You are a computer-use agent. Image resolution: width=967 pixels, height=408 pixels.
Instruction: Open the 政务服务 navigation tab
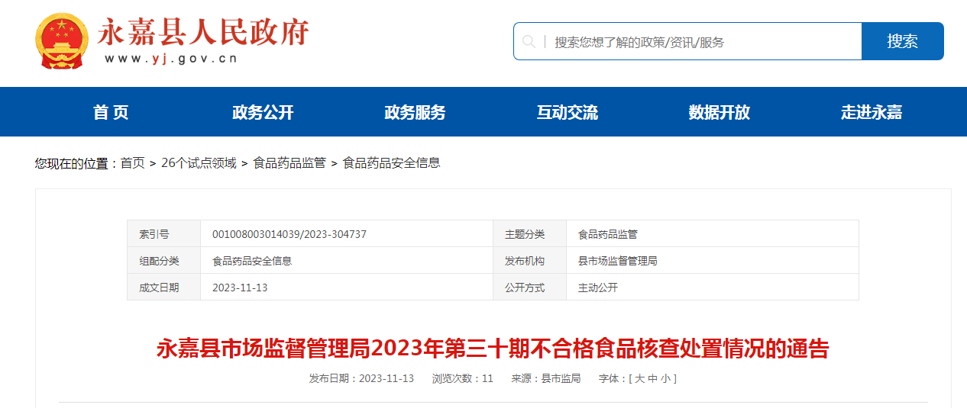415,112
